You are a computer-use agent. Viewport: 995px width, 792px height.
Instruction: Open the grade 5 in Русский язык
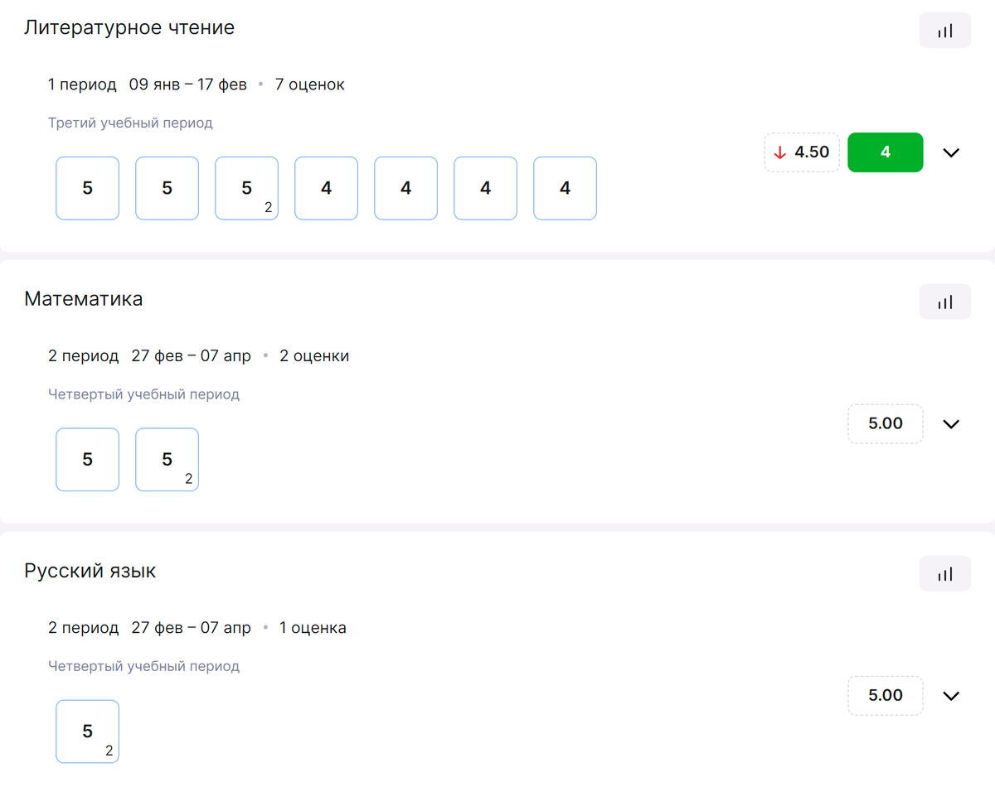(88, 732)
